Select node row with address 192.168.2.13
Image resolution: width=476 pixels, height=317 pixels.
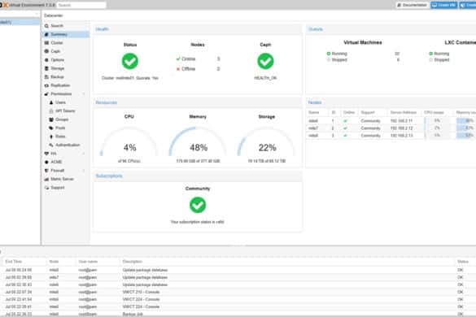click(391, 135)
